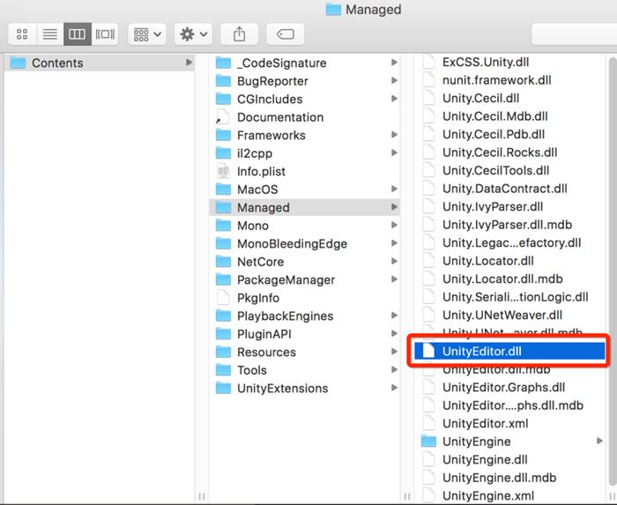Image resolution: width=617 pixels, height=505 pixels.
Task: Switch to cover flow view
Action: tap(104, 34)
